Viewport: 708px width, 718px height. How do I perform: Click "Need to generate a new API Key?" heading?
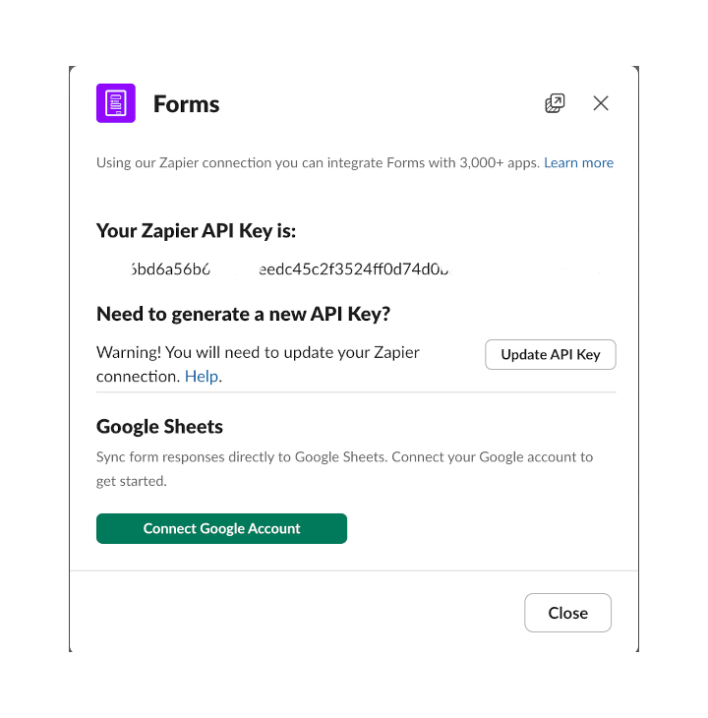click(x=243, y=315)
